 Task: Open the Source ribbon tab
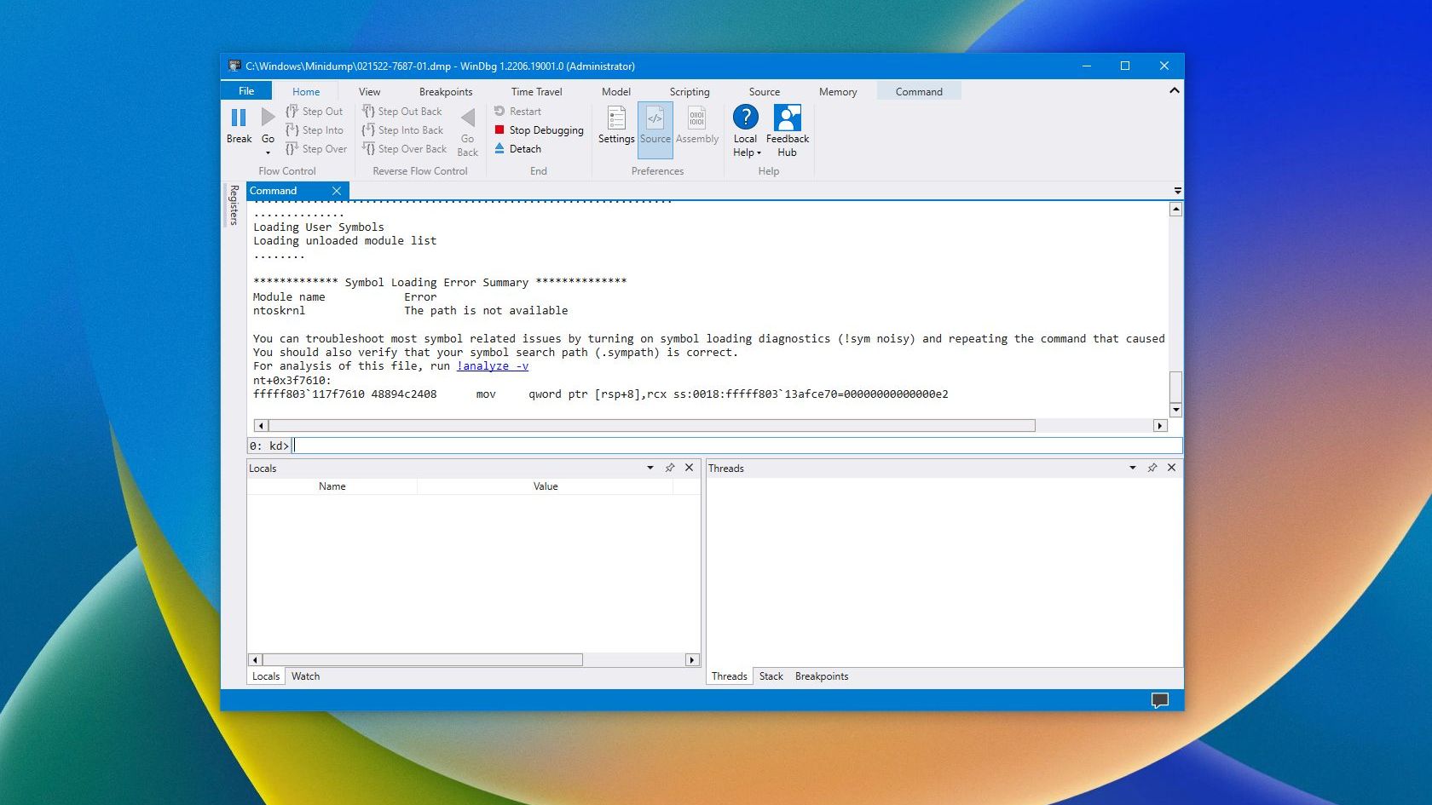(x=764, y=91)
